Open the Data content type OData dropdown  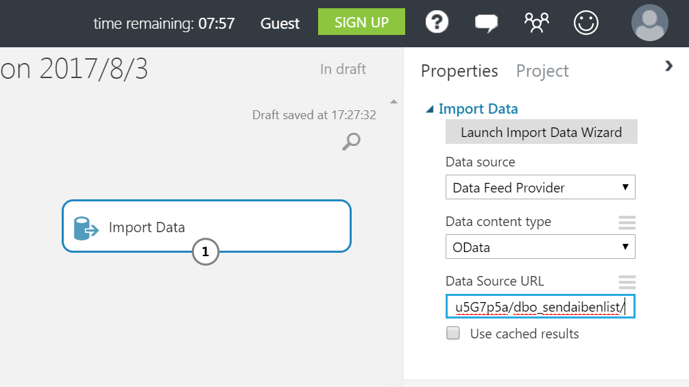pos(540,247)
